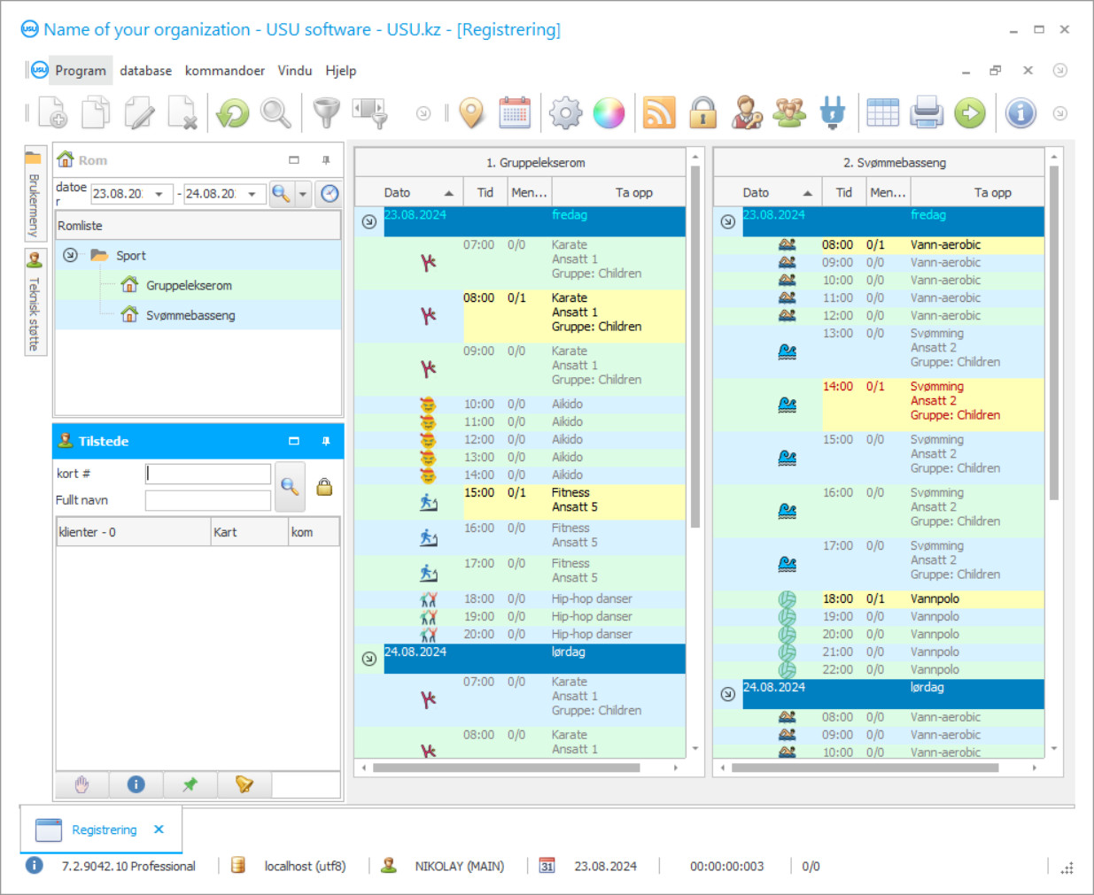Open the Brukermeny side tab
The width and height of the screenshot is (1094, 895).
[x=35, y=194]
